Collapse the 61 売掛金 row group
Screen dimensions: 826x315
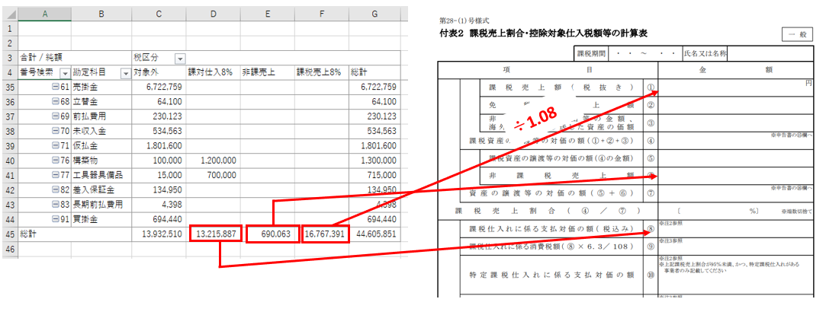tap(54, 87)
